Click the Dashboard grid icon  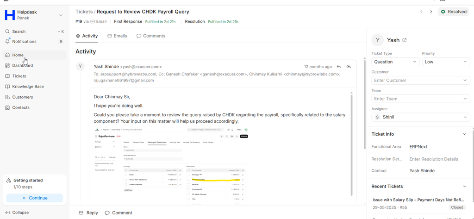click(7, 65)
